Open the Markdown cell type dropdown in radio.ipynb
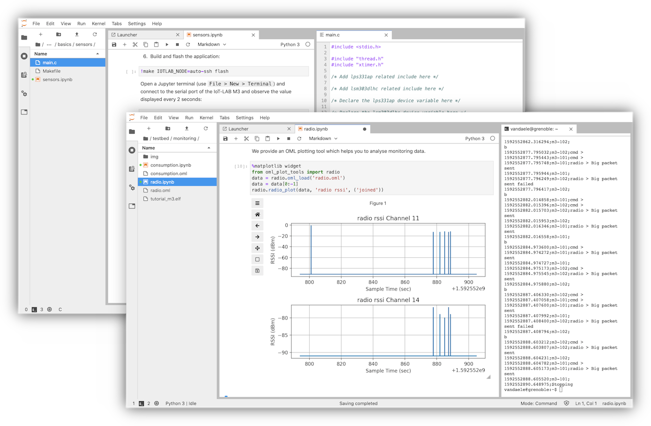This screenshot has width=651, height=426. coord(323,139)
